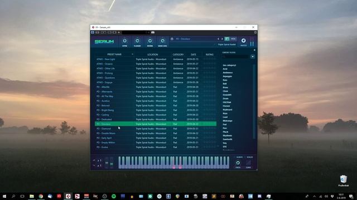
Task: Click the mod wheel with green indicator
Action: coord(112,162)
